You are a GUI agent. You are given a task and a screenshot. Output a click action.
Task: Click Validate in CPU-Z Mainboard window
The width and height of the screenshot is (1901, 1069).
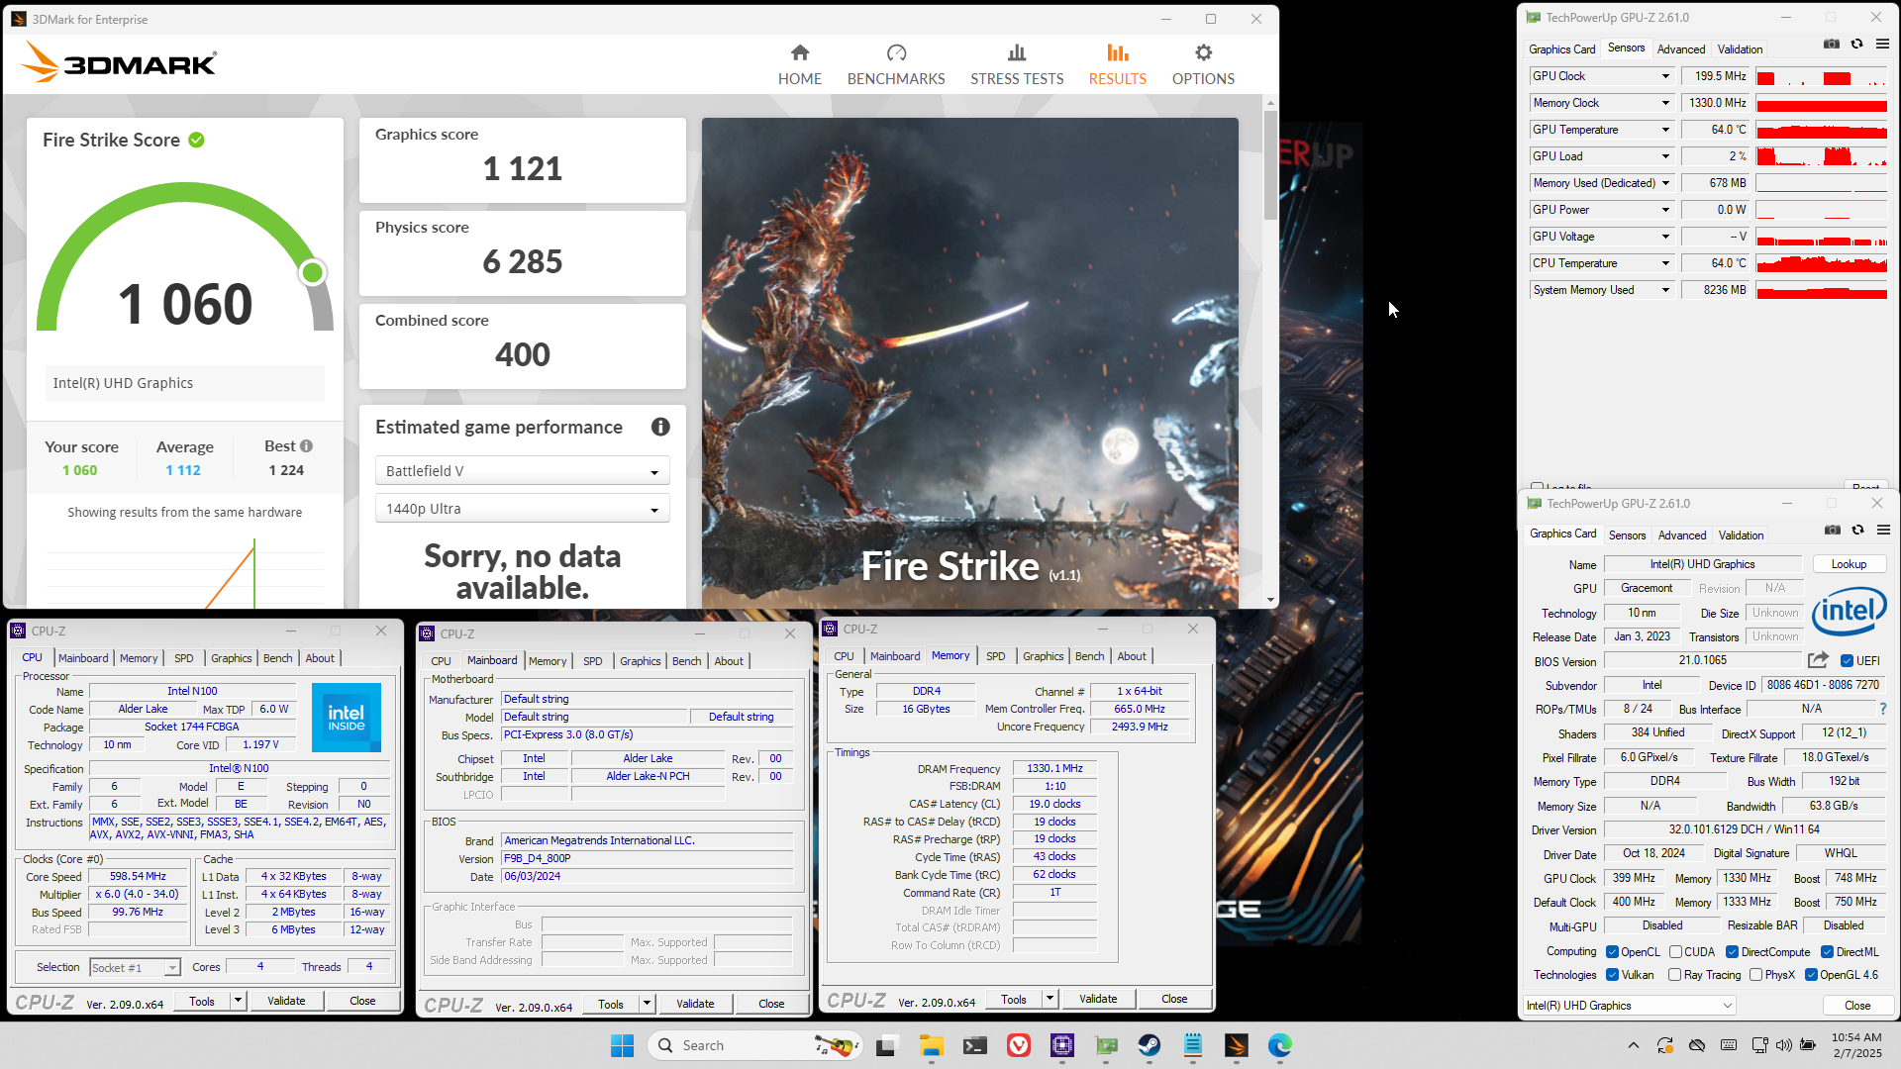(x=695, y=1004)
